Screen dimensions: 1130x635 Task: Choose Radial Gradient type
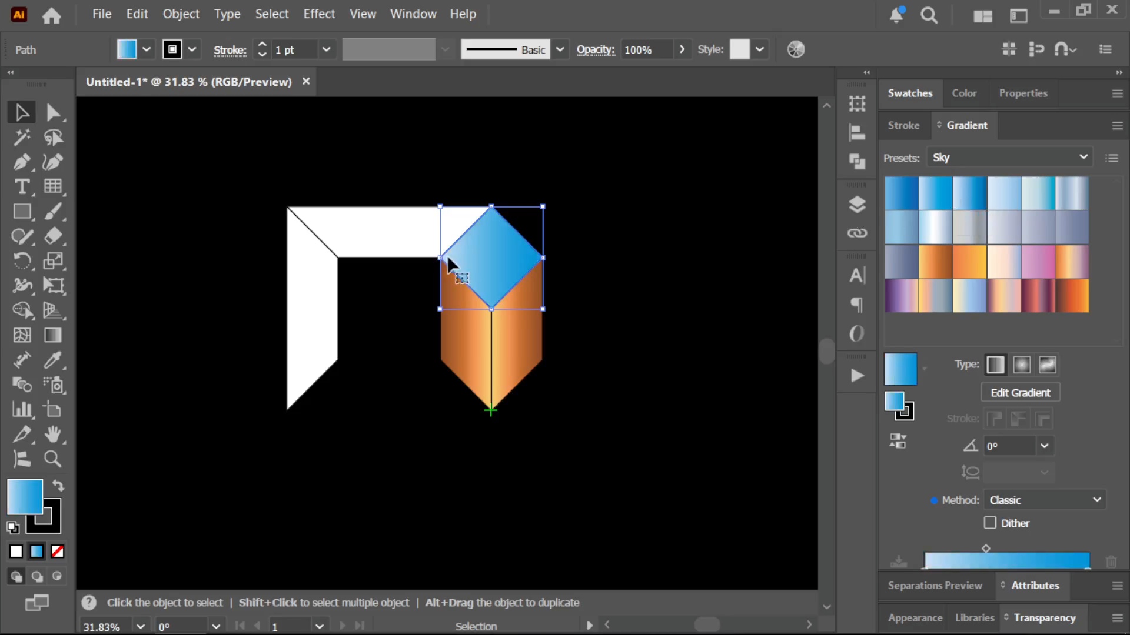pos(1022,365)
